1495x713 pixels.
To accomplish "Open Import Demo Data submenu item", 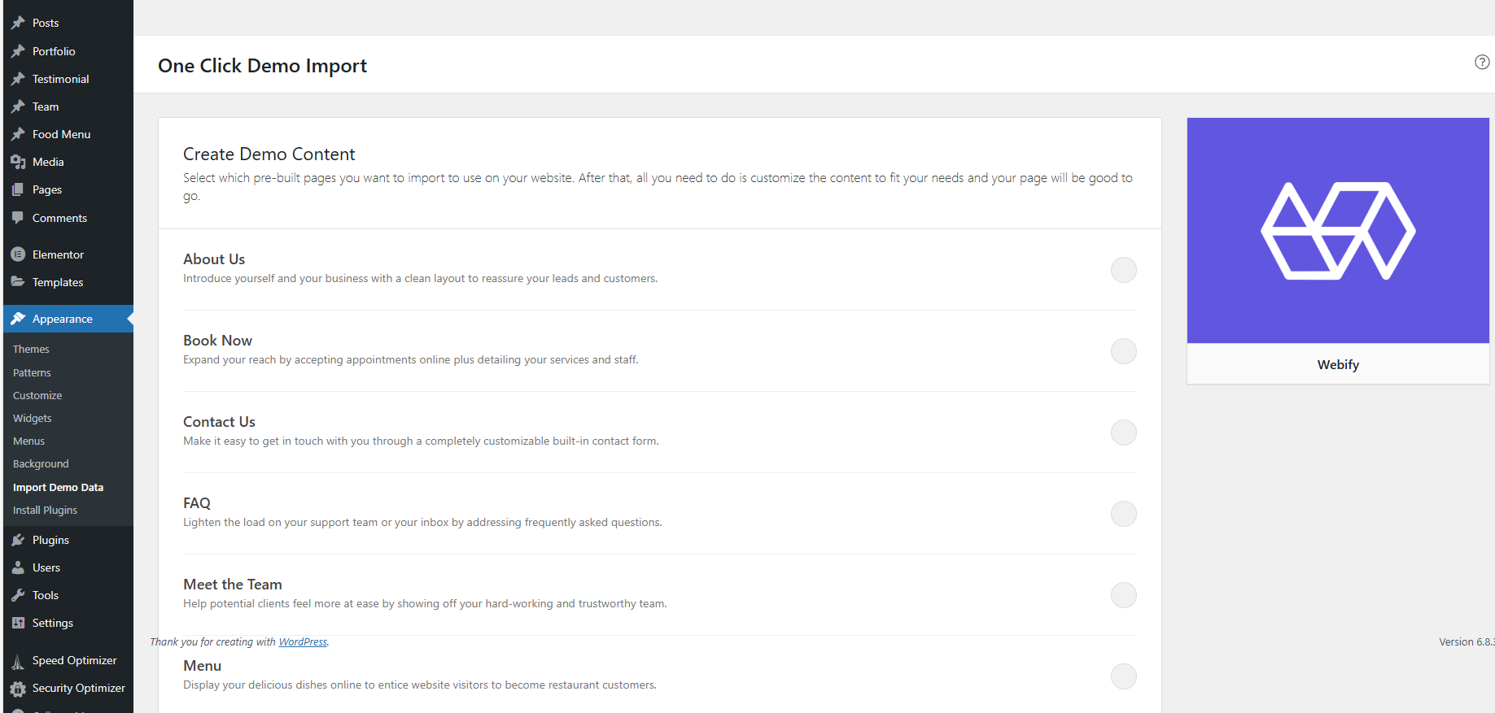I will (58, 487).
